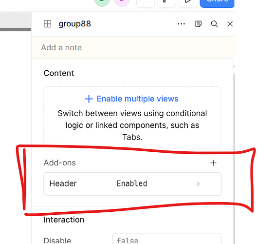Select the green user avatar
Image resolution: width=257 pixels, height=244 pixels.
(102, 2)
